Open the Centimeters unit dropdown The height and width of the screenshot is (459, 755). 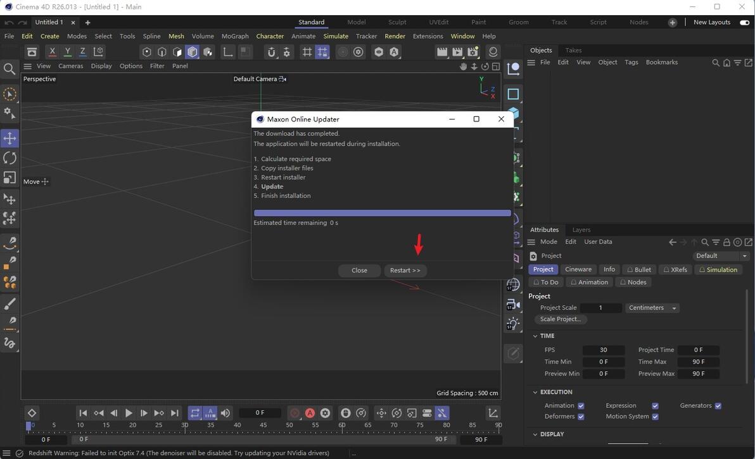652,308
